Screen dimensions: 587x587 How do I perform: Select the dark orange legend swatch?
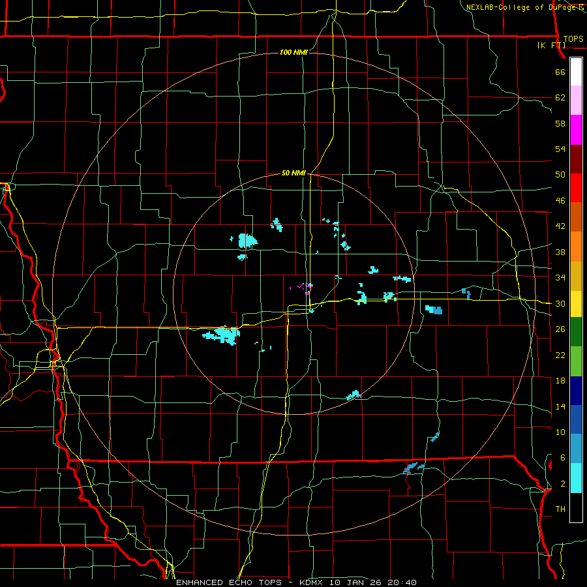(x=576, y=217)
